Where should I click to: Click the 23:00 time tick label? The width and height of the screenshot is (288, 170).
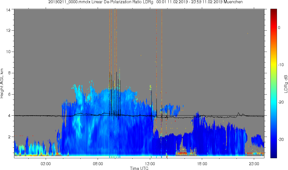(x=254, y=163)
